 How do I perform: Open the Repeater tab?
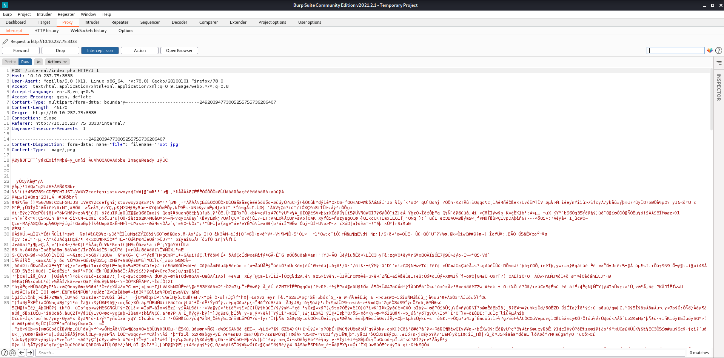[x=120, y=22]
